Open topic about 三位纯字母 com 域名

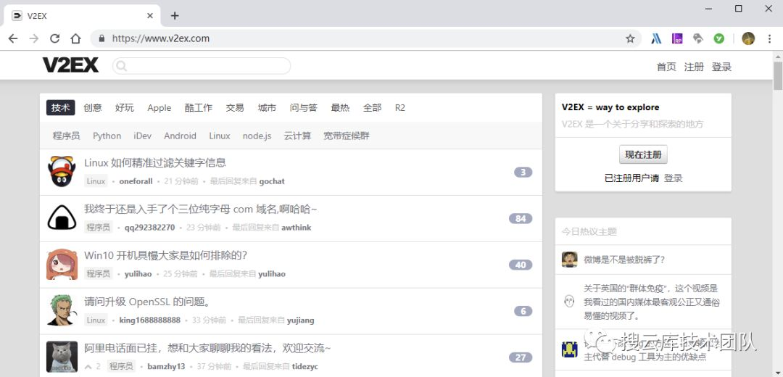[201, 209]
